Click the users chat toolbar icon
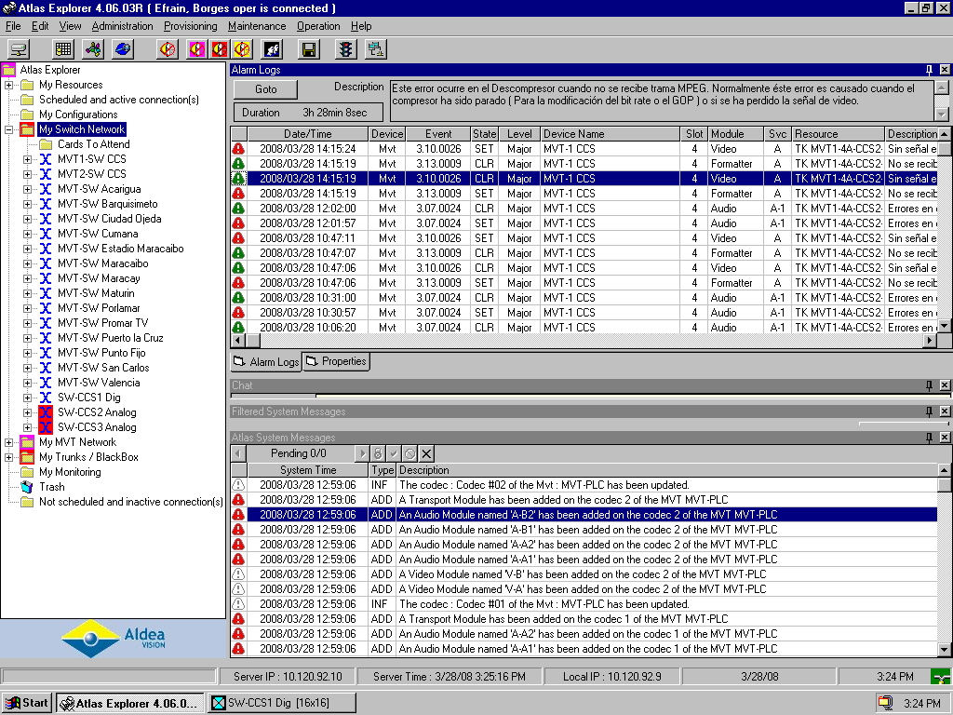 click(x=272, y=49)
